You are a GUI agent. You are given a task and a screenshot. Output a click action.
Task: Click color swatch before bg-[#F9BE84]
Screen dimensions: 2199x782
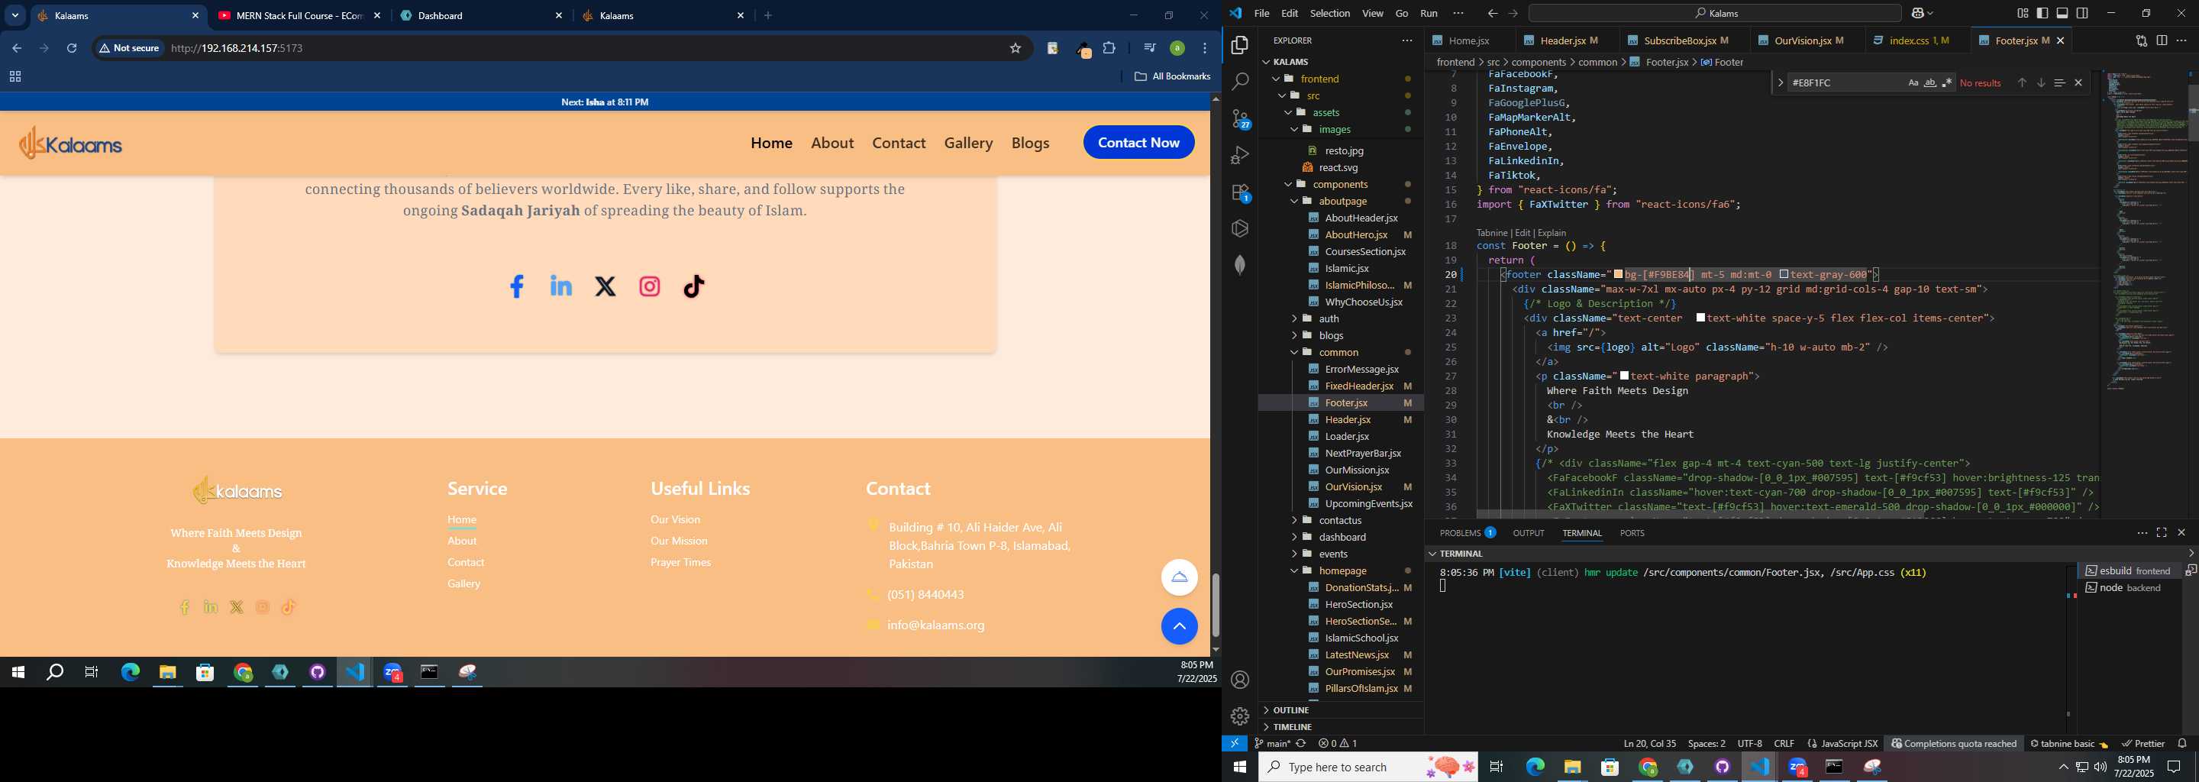point(1619,275)
